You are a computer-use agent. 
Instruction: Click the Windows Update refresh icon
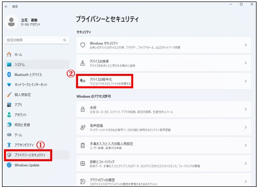pos(9,165)
